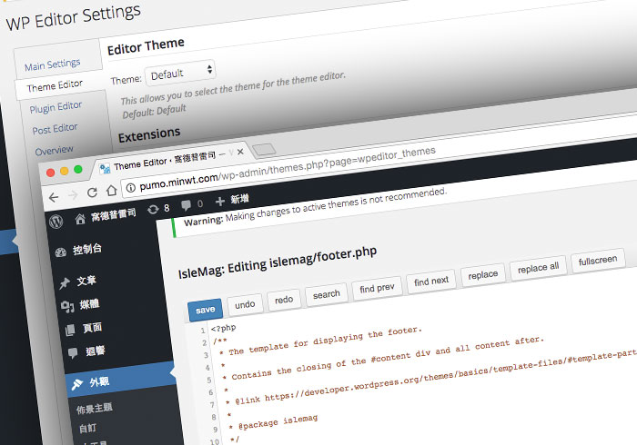Open the 迴響 comments menu
The height and width of the screenshot is (445, 637).
(x=86, y=351)
